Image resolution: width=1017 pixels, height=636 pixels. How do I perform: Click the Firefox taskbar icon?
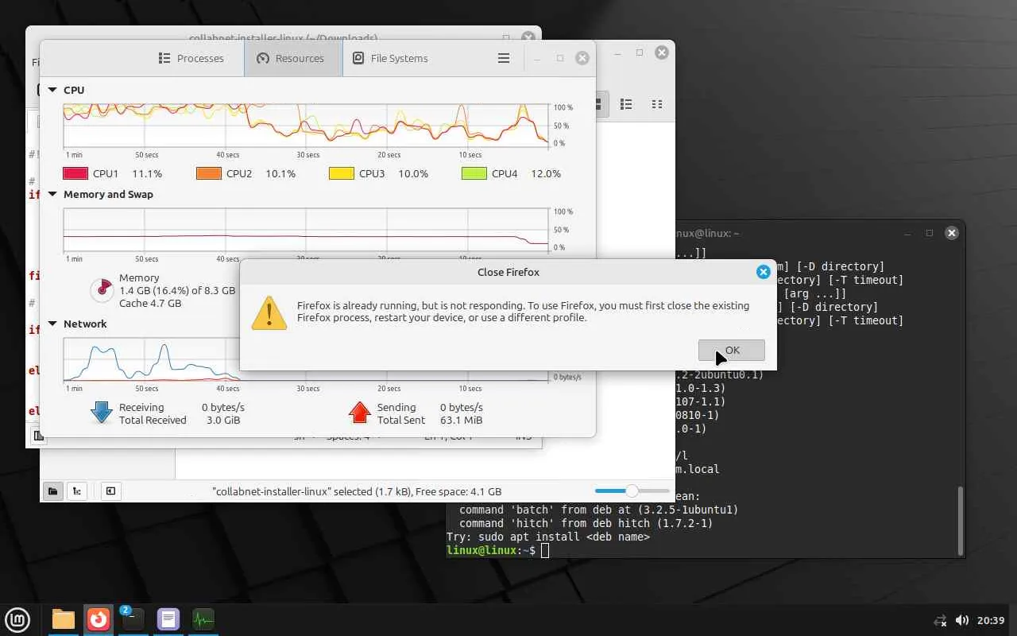click(x=99, y=619)
